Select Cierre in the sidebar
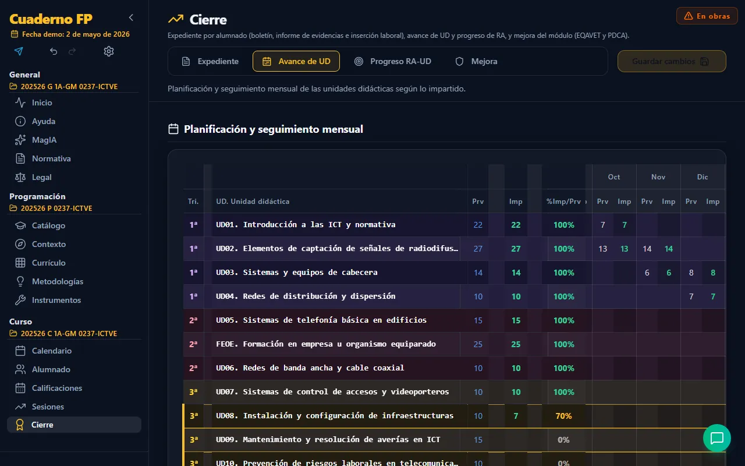The image size is (745, 466). pyautogui.click(x=74, y=425)
